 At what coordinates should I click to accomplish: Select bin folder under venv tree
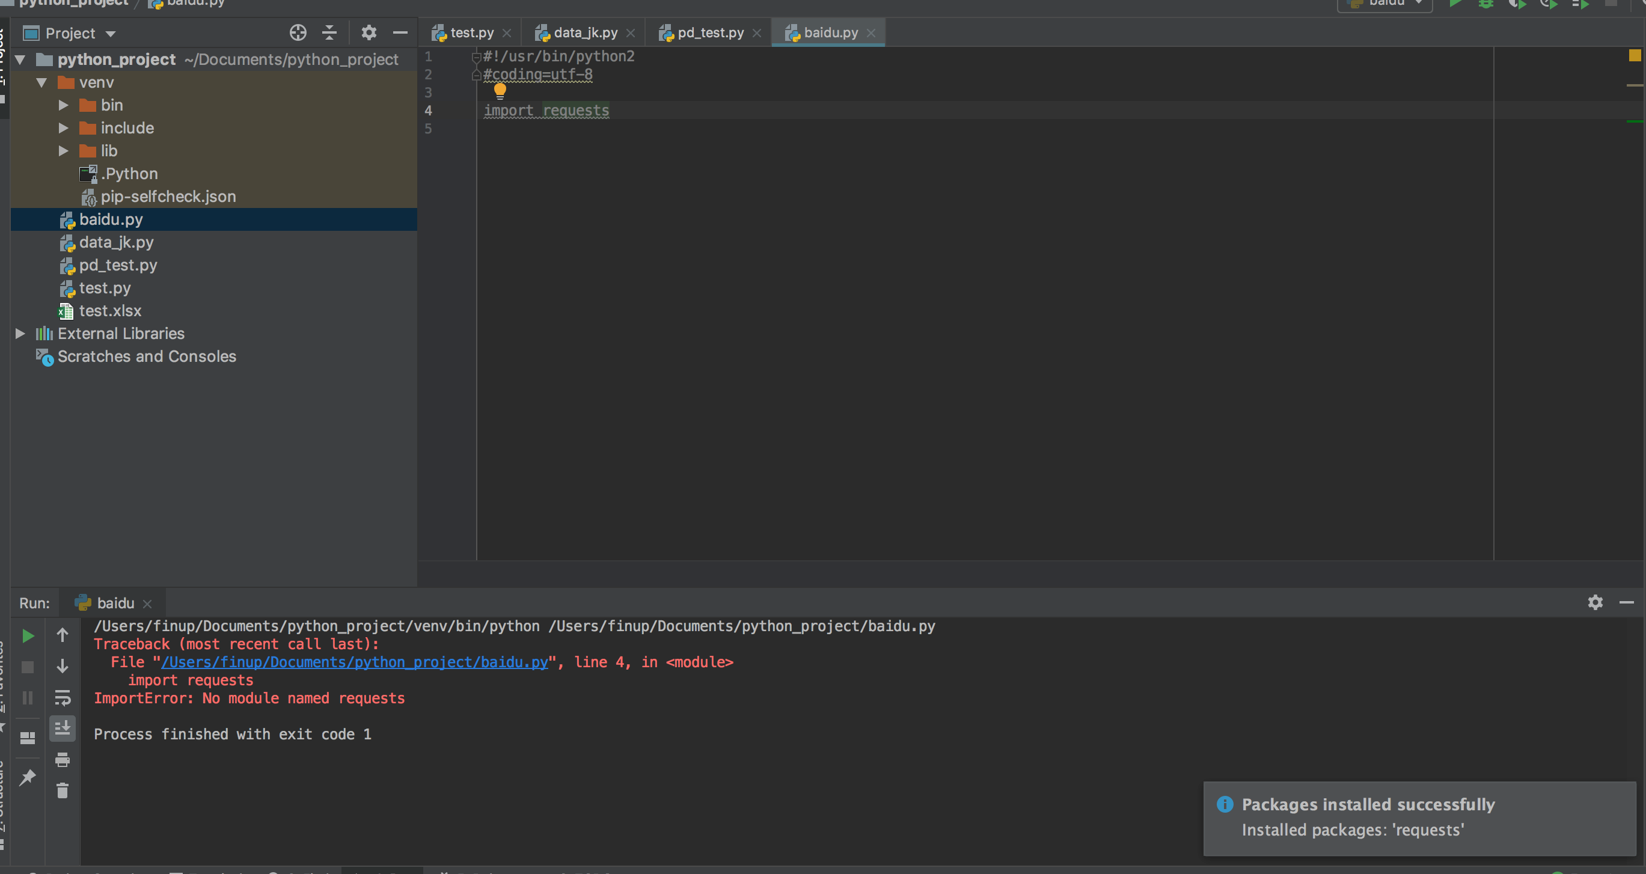[111, 105]
